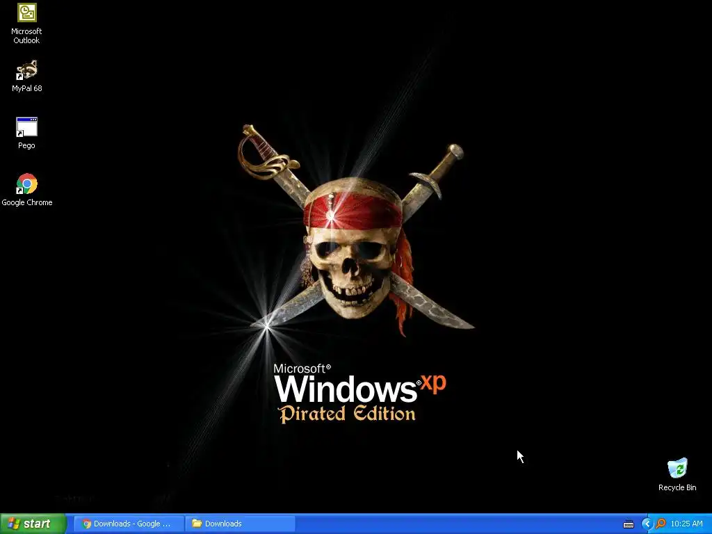
Task: Click the keyboard language bar icon
Action: coord(629,524)
